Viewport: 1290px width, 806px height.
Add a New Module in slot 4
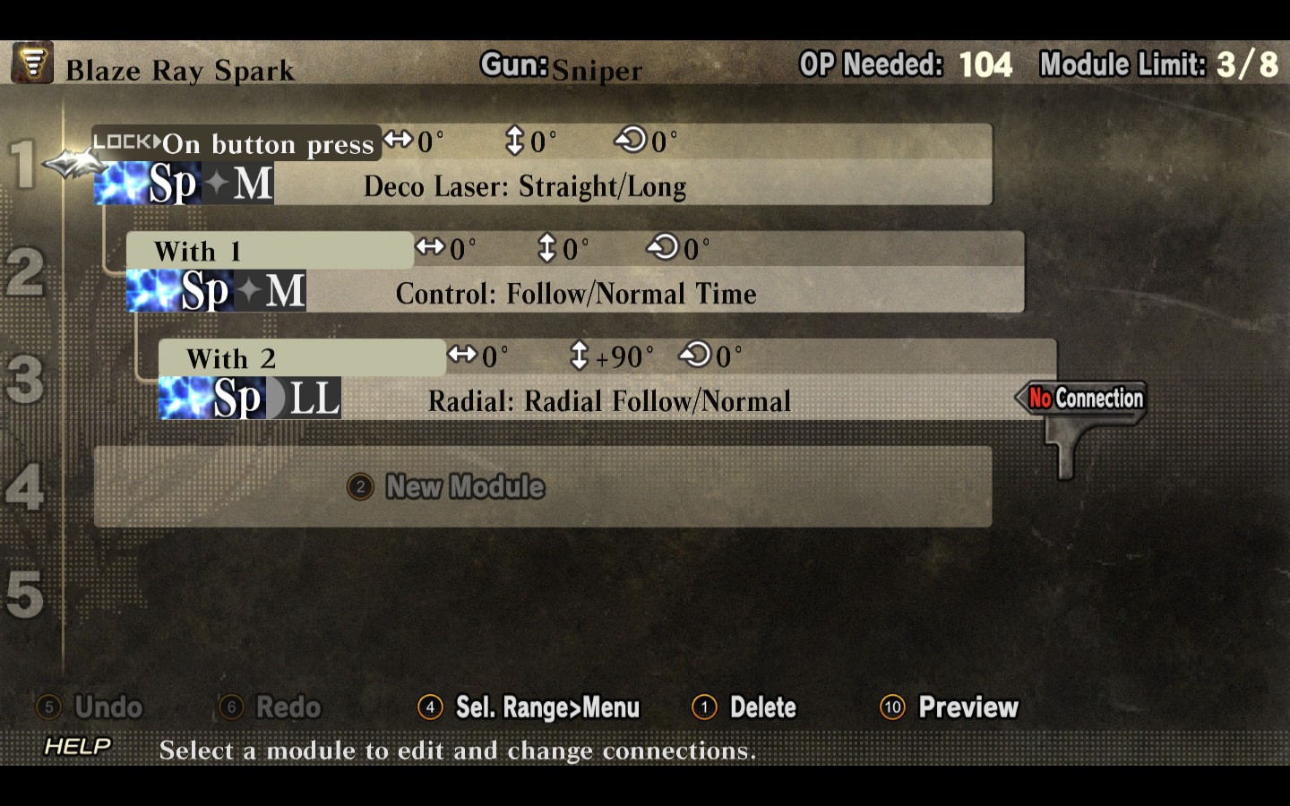543,486
